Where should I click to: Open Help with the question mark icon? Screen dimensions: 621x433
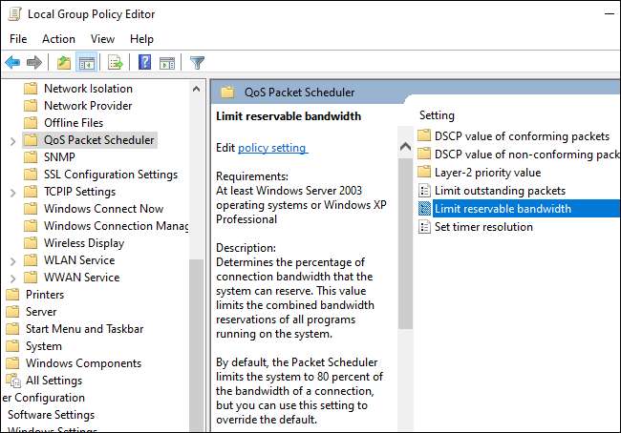click(x=144, y=63)
